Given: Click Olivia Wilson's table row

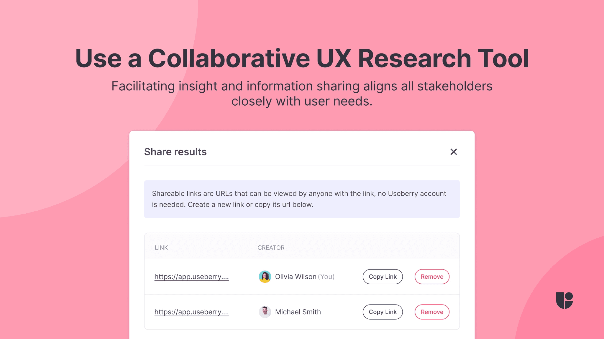Looking at the screenshot, I should (301, 277).
